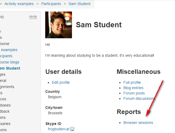Go to the Participants breadcrumb
Viewport: 175px width, 133px height.
click(51, 4)
